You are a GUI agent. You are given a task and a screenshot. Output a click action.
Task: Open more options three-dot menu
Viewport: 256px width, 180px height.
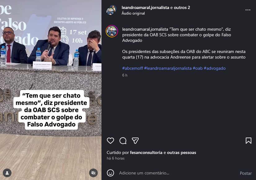pos(248,10)
